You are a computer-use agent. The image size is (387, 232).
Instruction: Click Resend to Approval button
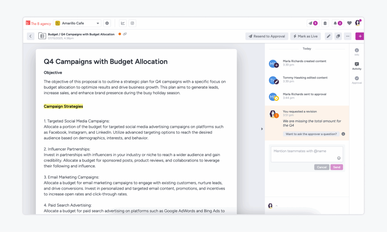click(267, 36)
